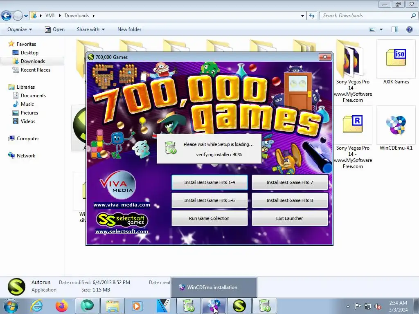
Task: Select Libraries in the navigation pane
Action: (x=26, y=87)
